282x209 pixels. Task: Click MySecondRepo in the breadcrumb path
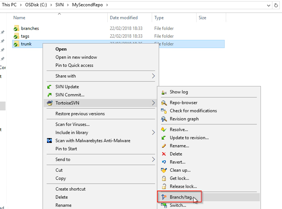93,5
